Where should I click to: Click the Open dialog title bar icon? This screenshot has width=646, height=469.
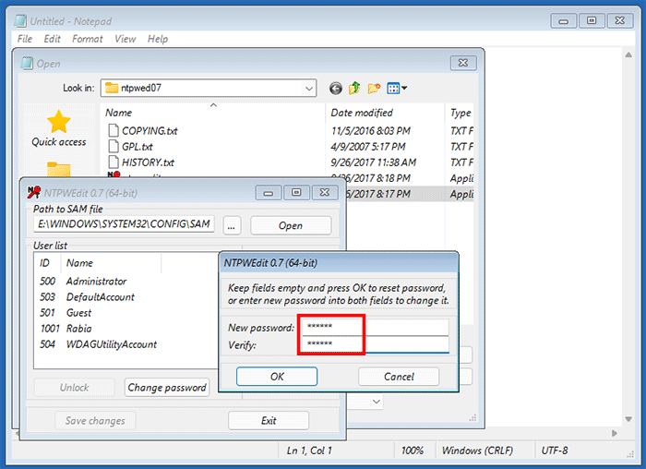pos(27,64)
